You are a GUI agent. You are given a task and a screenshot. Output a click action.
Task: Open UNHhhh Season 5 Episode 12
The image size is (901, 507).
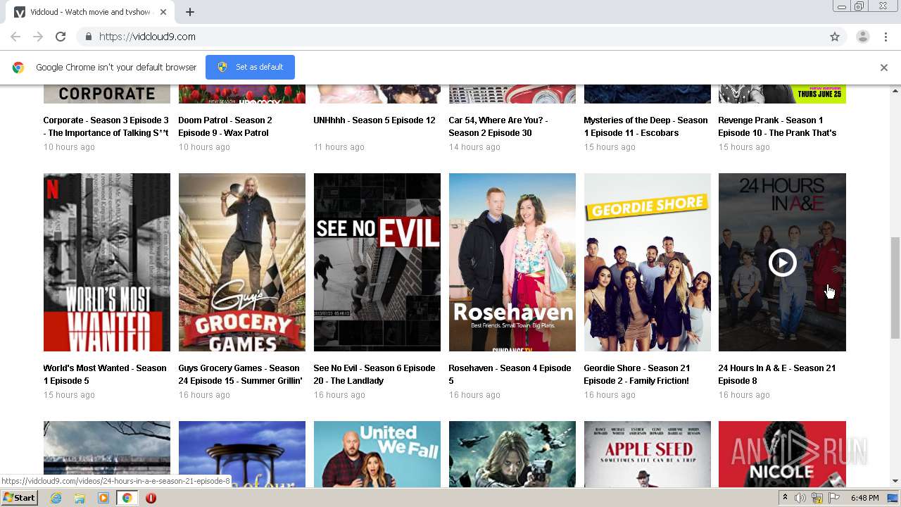(374, 120)
